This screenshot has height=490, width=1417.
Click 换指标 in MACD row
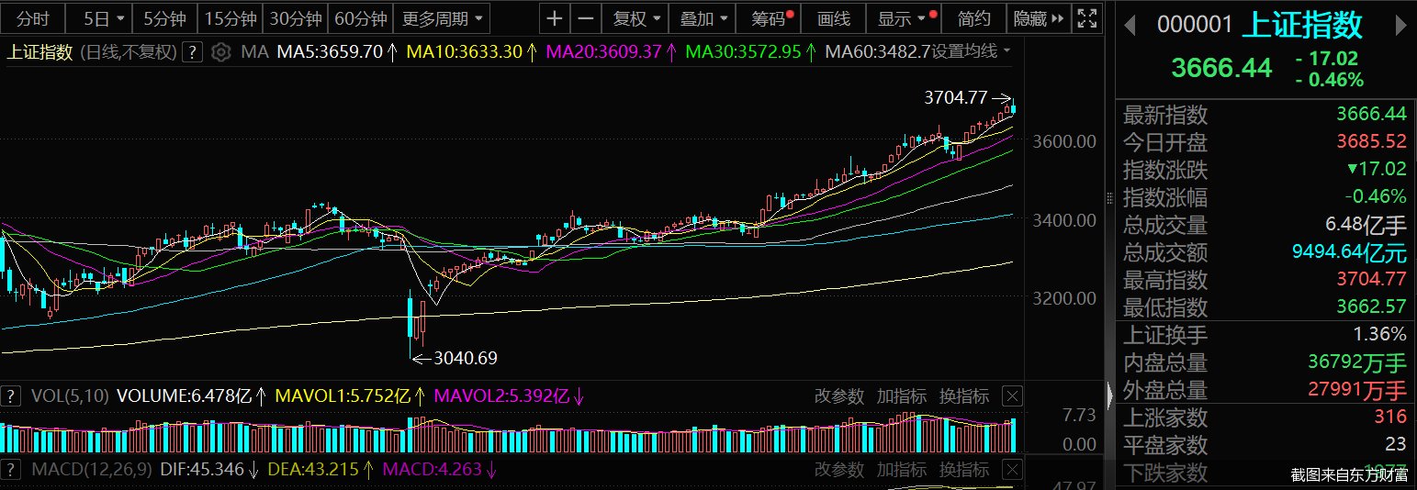click(964, 470)
